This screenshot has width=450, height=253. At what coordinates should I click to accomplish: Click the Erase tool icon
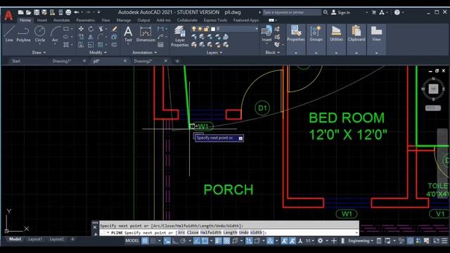114,29
